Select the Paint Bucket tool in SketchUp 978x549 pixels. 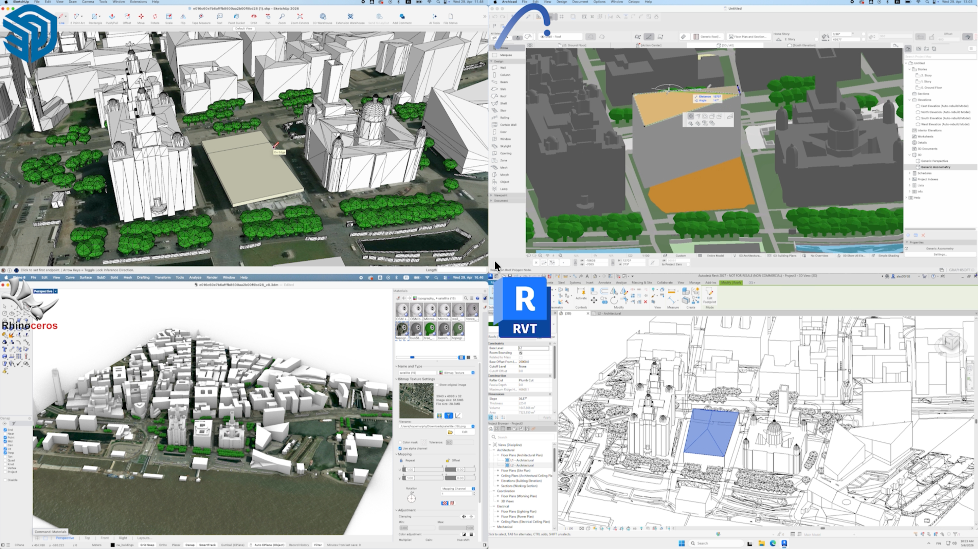coord(236,18)
